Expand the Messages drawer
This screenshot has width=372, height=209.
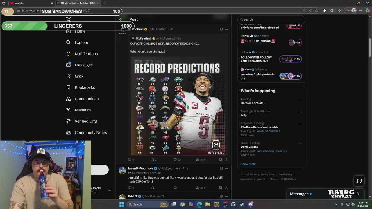point(358,194)
